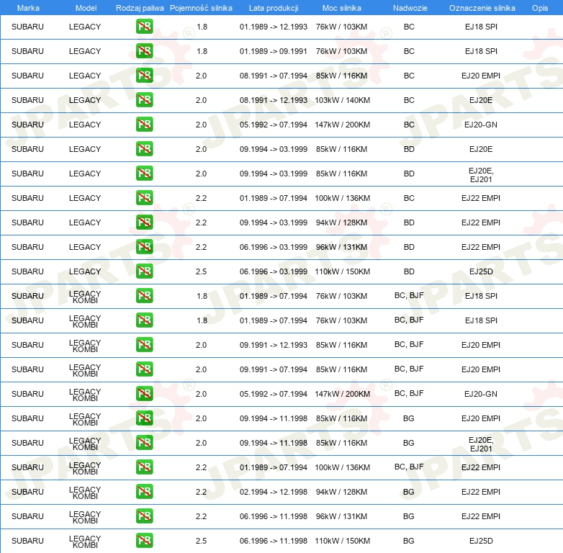Click fuel icon in 103kW / 140KM row
Viewport: 563px width, 553px height.
click(144, 100)
